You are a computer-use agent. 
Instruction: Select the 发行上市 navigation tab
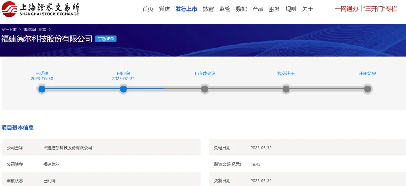click(x=186, y=9)
